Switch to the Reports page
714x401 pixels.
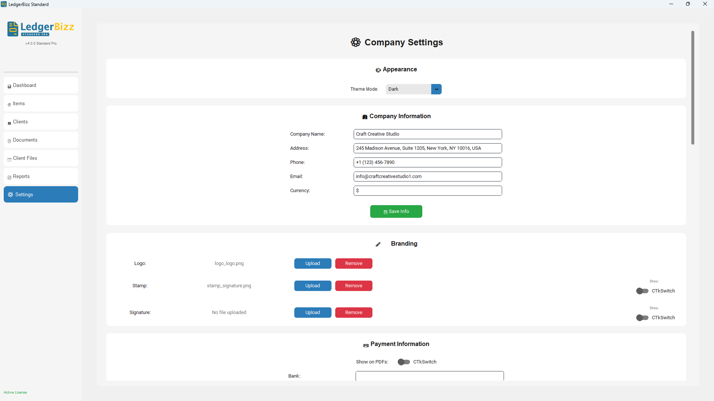pyautogui.click(x=41, y=176)
